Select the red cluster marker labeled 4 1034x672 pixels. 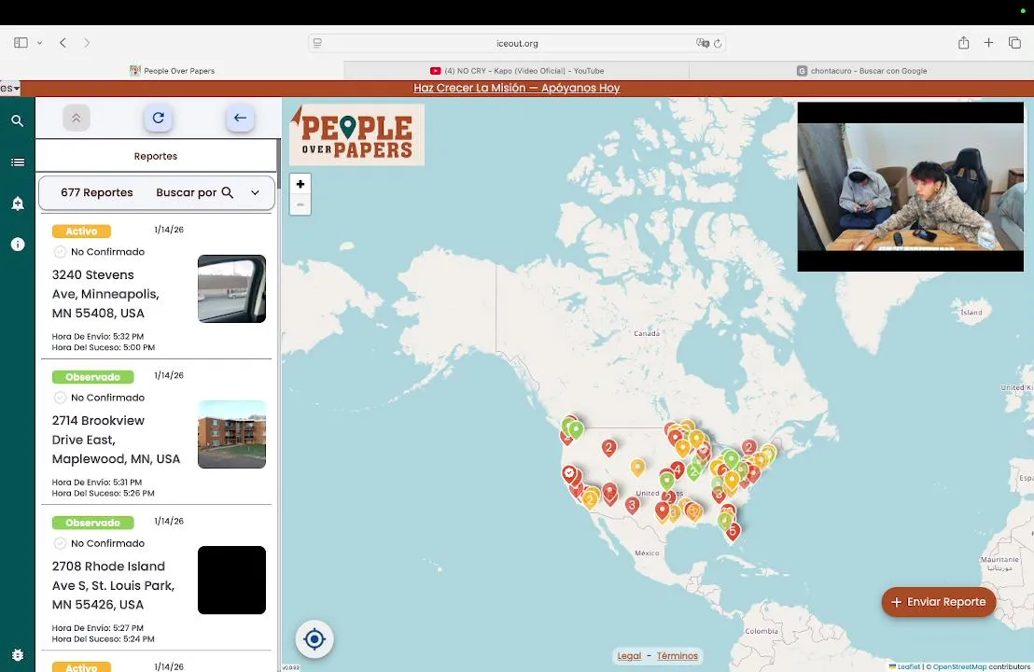point(678,469)
